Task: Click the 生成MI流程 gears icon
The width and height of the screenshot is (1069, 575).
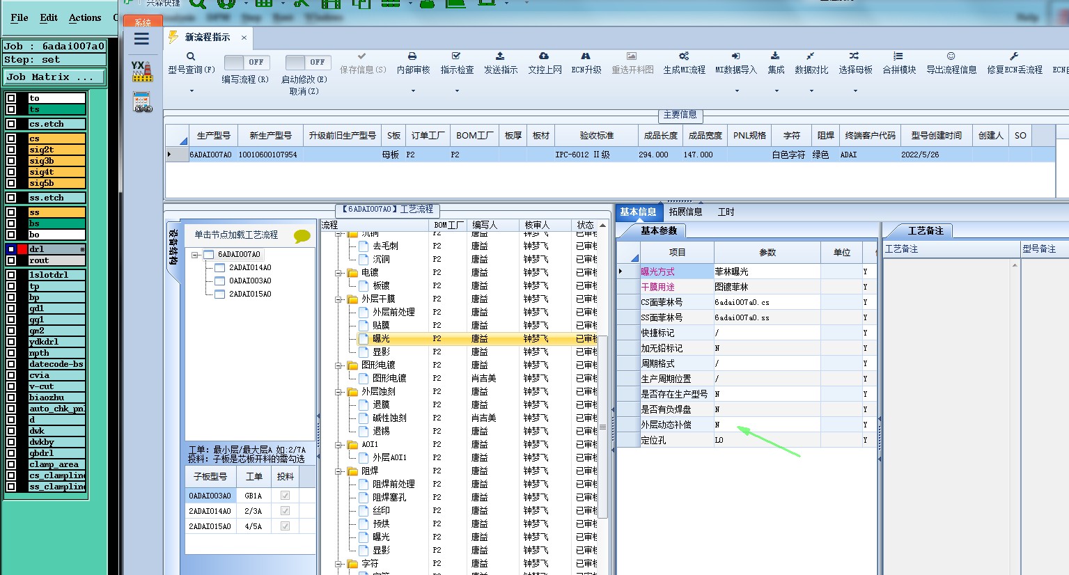Action: (684, 56)
